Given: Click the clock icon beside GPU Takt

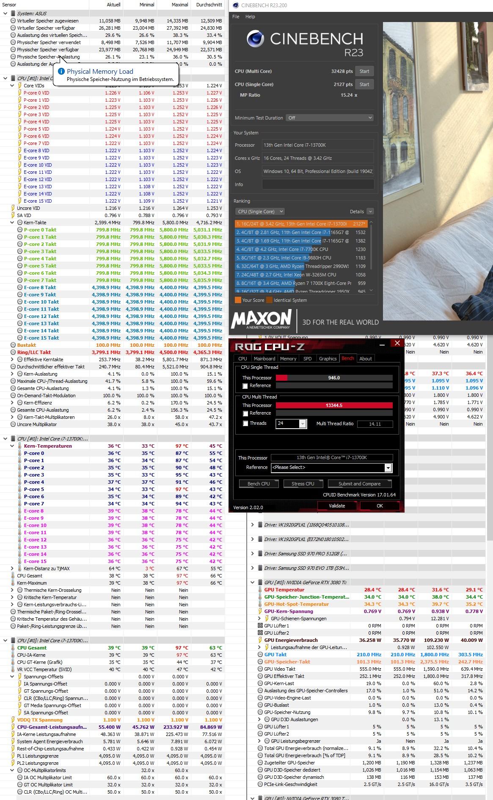Looking at the screenshot, I should 260,655.
